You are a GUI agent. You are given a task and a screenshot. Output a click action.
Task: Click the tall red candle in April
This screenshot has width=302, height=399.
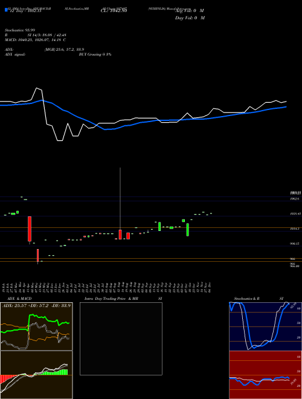(x=30, y=229)
